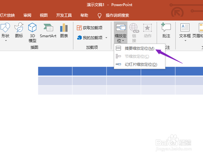Choose 摘要缩放定位(M) from the menu

coord(140,48)
